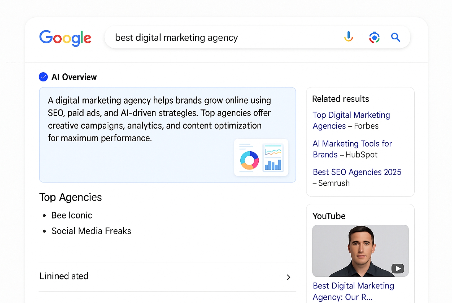The width and height of the screenshot is (452, 303).
Task: Select Bee Iconic agency entry
Action: [72, 215]
